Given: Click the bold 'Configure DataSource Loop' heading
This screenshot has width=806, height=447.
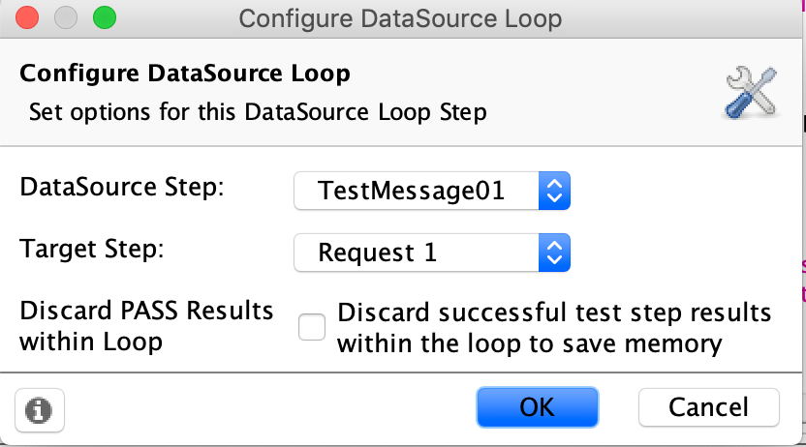Looking at the screenshot, I should pyautogui.click(x=185, y=74).
